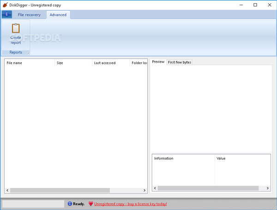Click the Value column header
277x210 pixels.
pos(242,158)
